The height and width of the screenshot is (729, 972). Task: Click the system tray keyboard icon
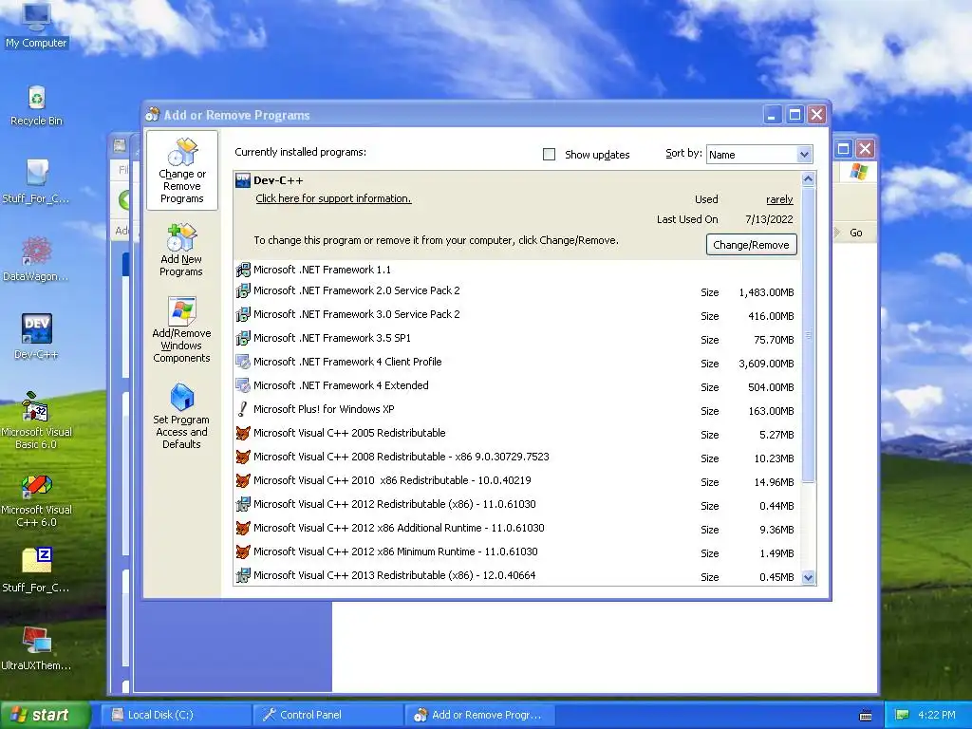tap(866, 716)
